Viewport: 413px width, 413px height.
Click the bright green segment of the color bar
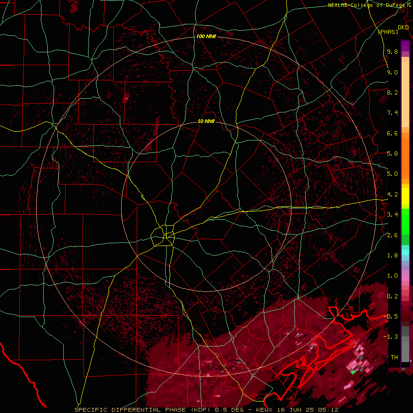point(405,221)
